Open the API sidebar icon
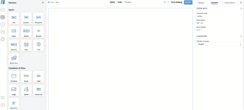Screen dimensions: 244x110 tap(3, 32)
